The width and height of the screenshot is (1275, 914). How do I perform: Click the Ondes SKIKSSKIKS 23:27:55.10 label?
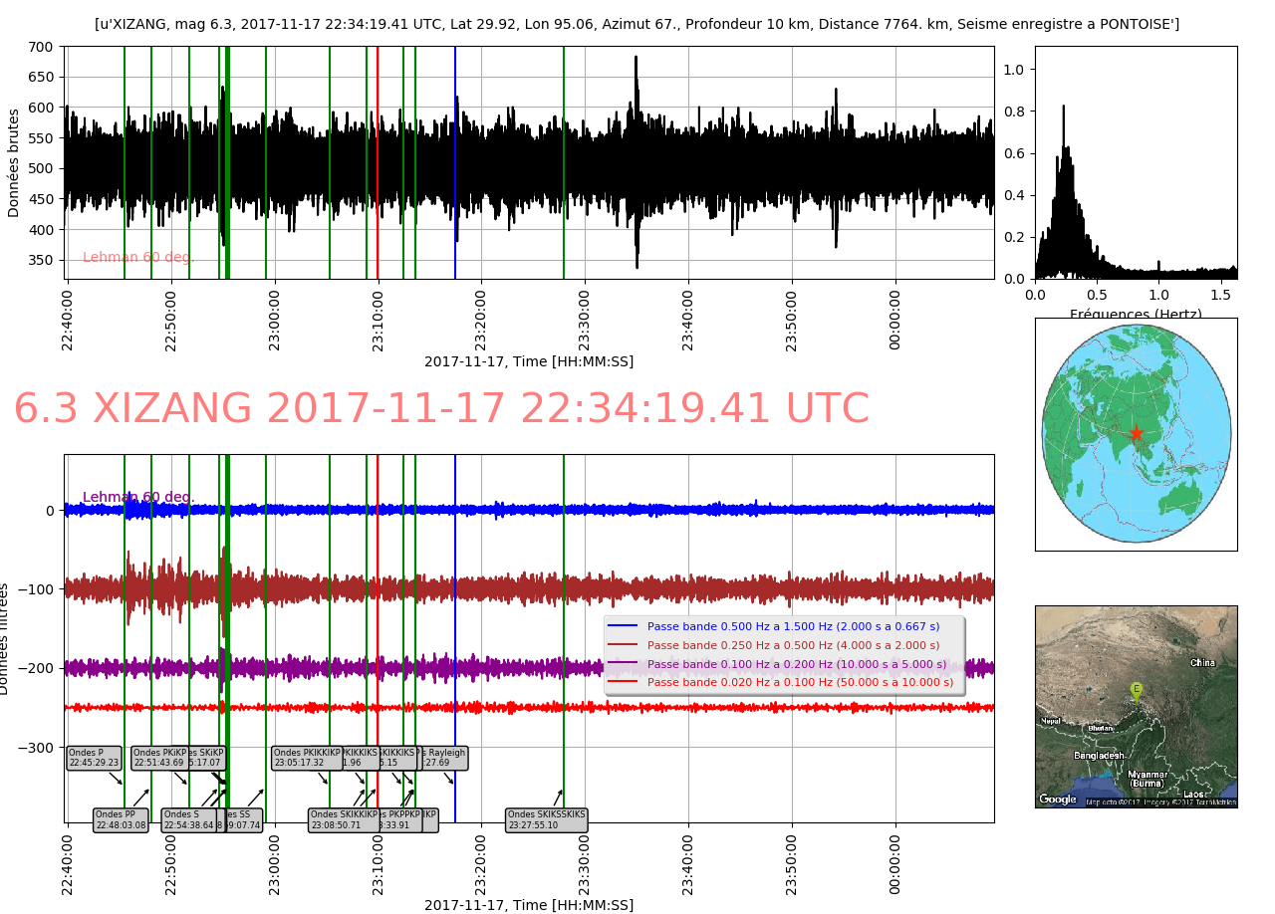547,819
